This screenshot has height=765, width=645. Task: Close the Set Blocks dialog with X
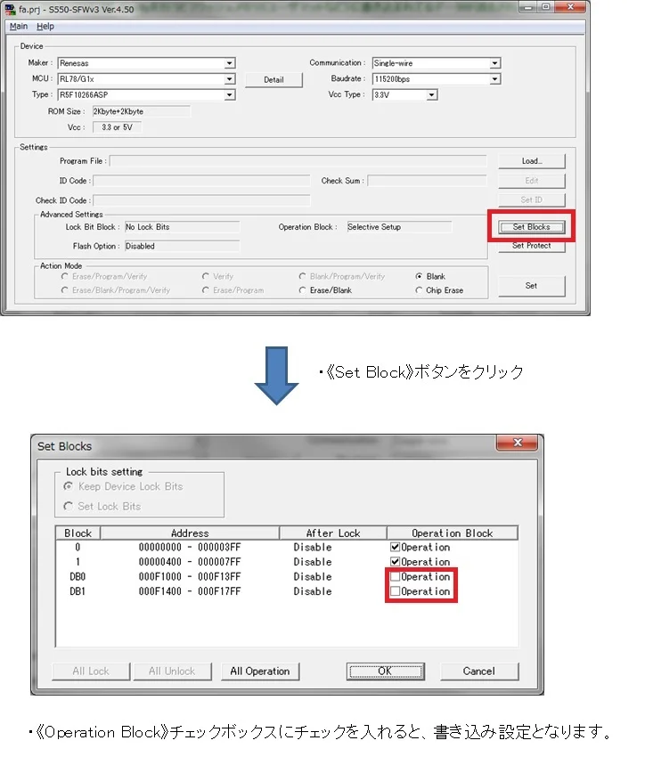click(x=517, y=444)
